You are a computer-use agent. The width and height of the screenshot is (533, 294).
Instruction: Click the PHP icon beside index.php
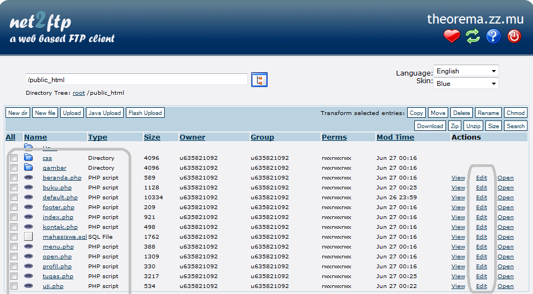(28, 217)
